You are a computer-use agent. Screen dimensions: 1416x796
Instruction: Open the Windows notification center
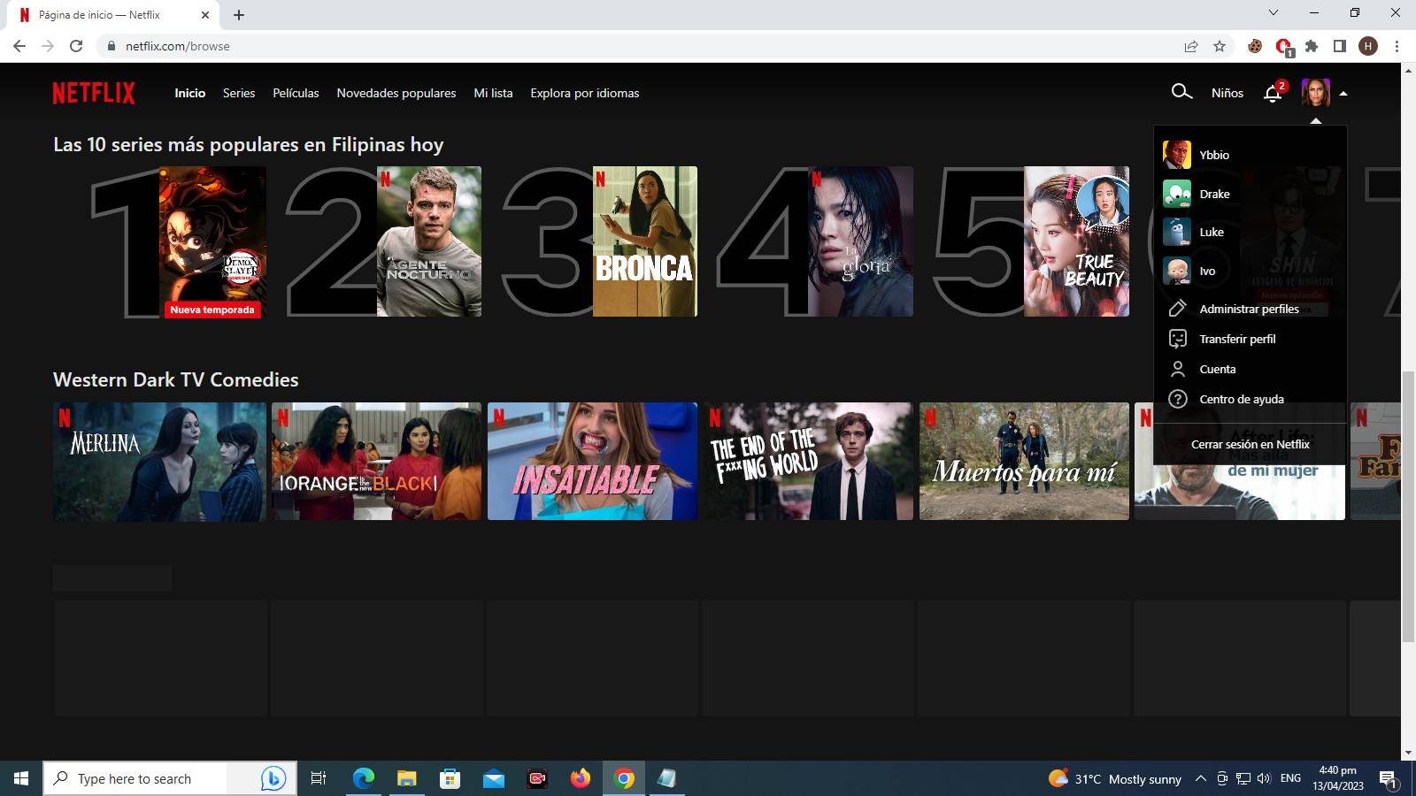1389,779
